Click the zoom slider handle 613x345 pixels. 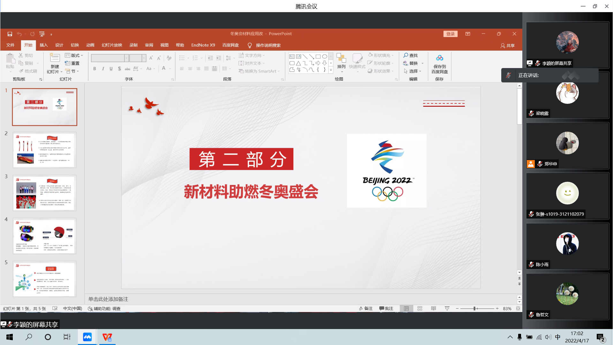475,309
